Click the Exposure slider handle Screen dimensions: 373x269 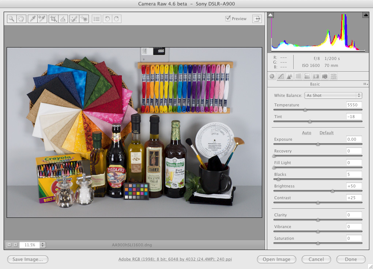[x=318, y=144]
